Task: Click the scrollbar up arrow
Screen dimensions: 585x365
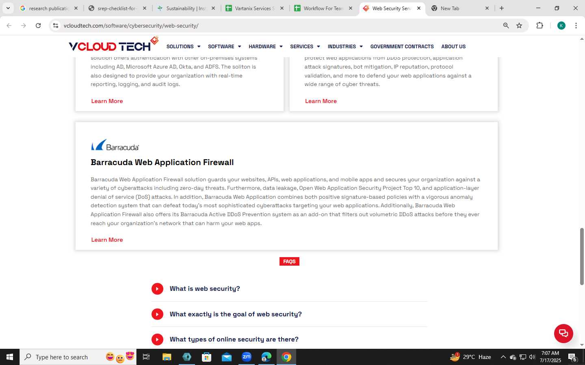Action: (x=582, y=39)
